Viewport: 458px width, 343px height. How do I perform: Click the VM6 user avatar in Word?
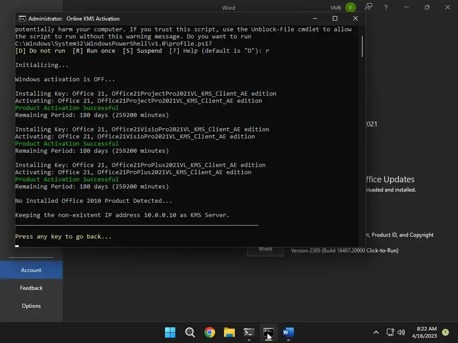(x=351, y=7)
